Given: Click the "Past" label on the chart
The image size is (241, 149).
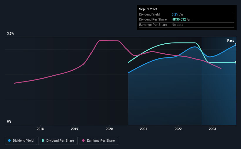Looking at the screenshot, I should pyautogui.click(x=230, y=40).
